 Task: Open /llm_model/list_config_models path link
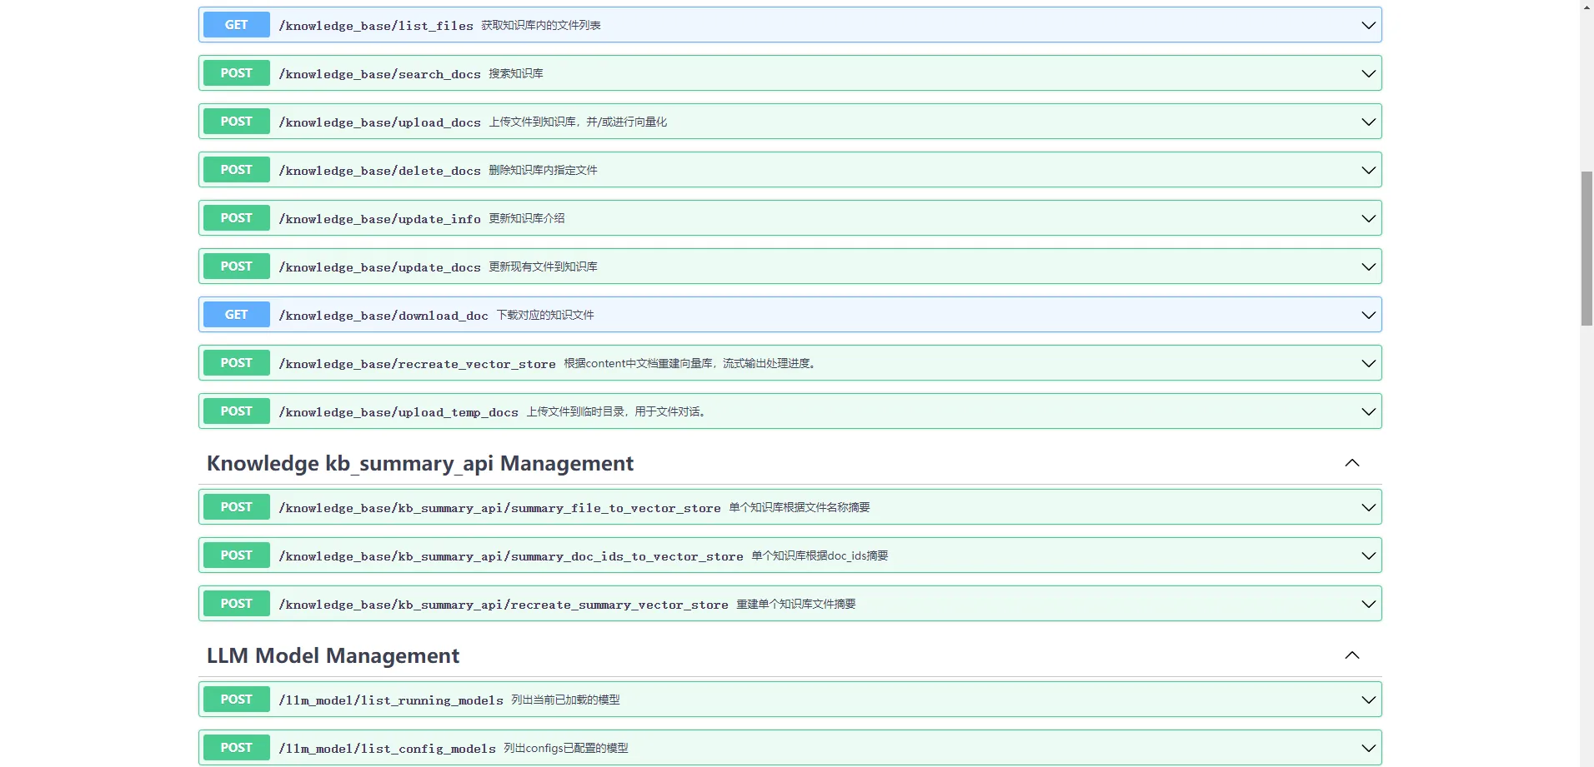coord(387,749)
